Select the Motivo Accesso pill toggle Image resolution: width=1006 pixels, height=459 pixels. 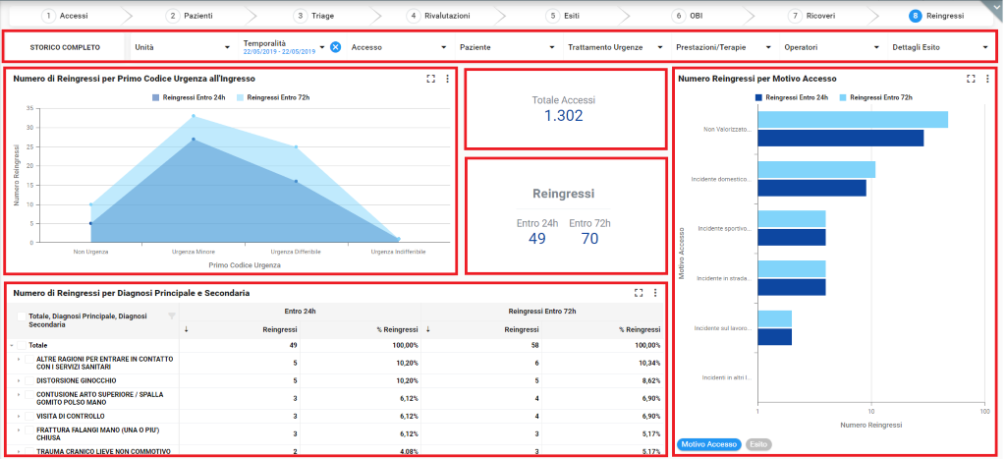(x=708, y=445)
